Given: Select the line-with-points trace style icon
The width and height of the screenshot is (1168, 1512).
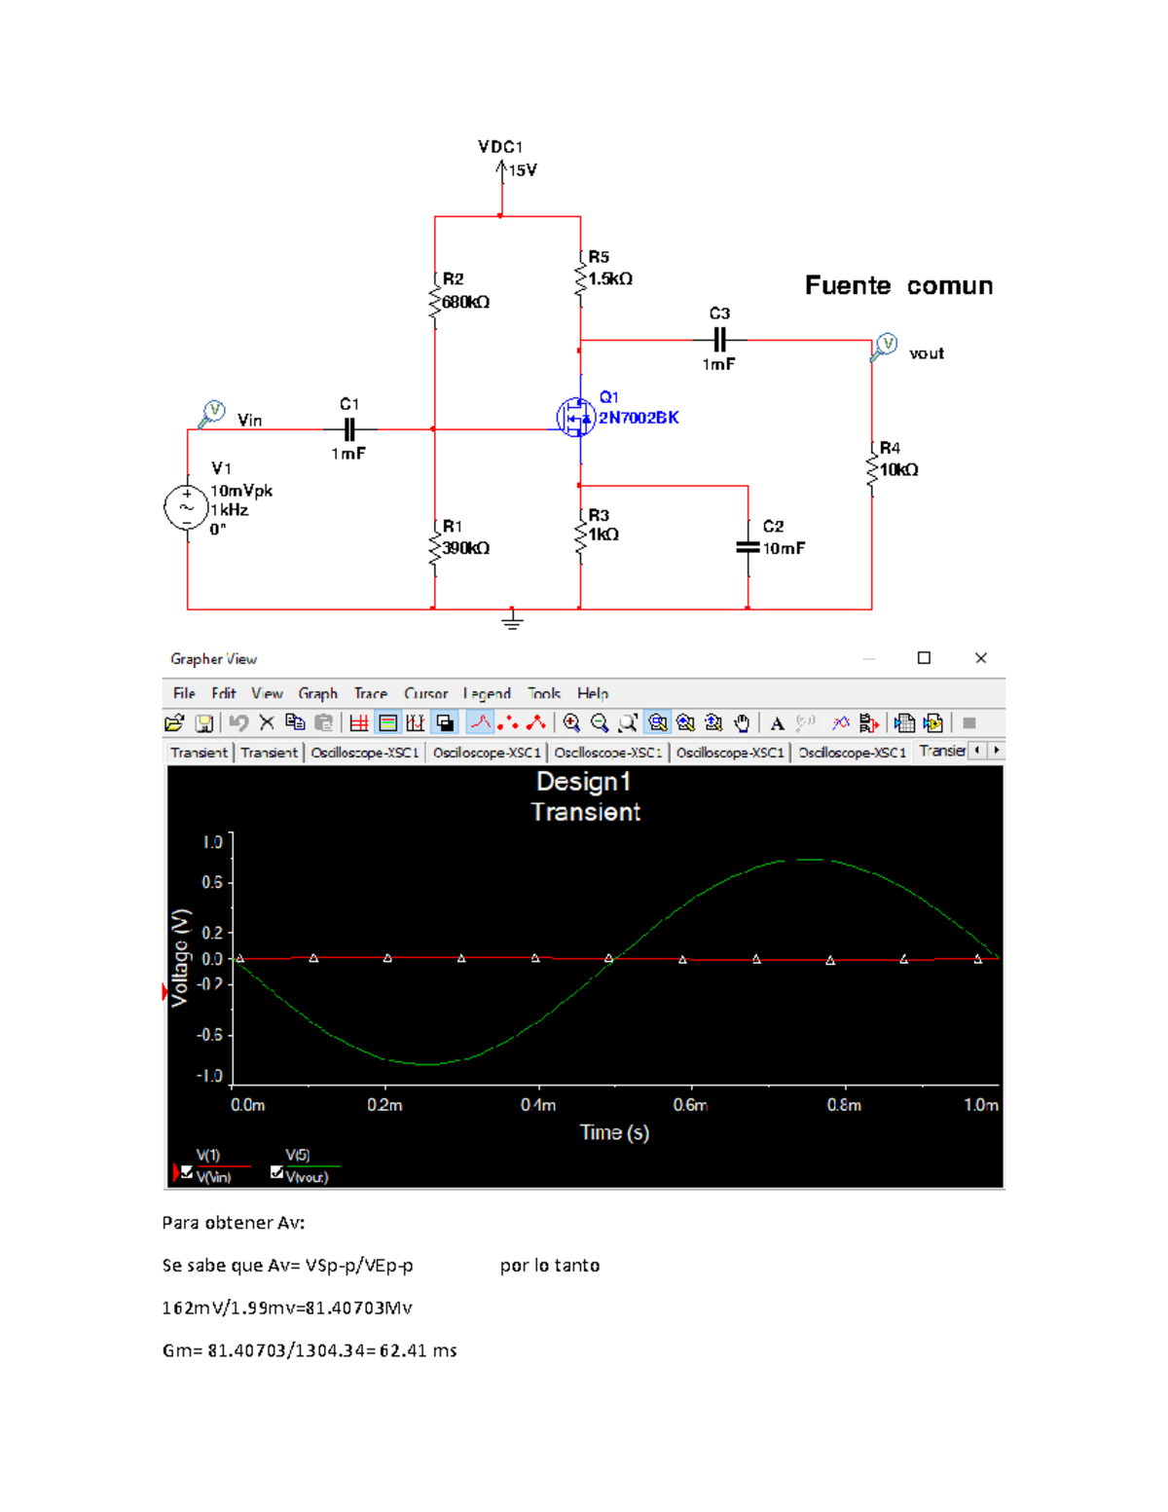Looking at the screenshot, I should (535, 722).
